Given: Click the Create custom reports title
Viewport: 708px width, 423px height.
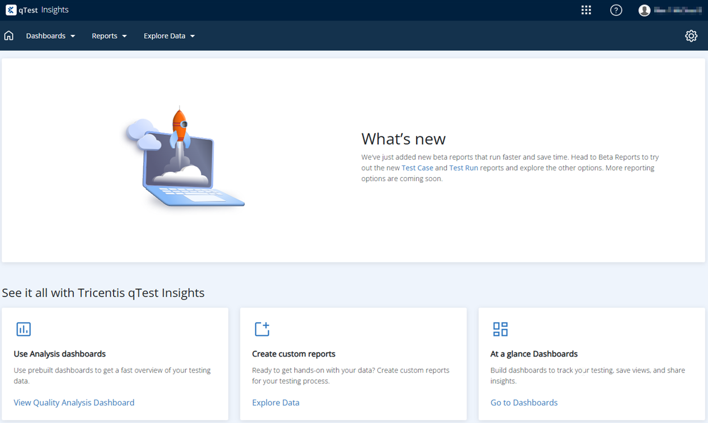Looking at the screenshot, I should click(x=294, y=354).
